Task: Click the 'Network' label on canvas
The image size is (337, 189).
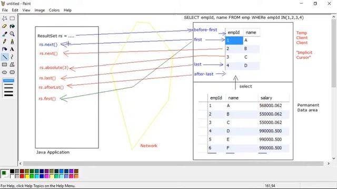Action: [x=148, y=146]
